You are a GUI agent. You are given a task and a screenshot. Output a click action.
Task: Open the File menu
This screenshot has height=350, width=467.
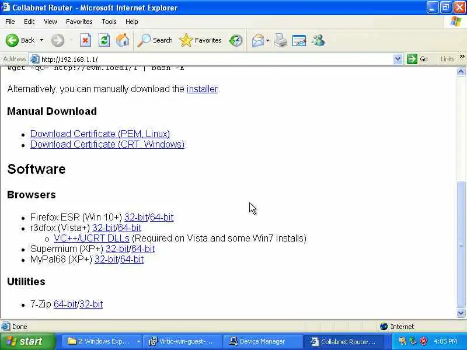pyautogui.click(x=10, y=22)
